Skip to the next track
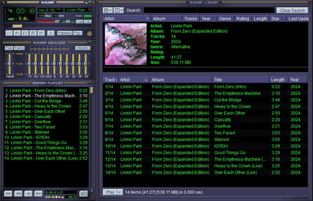The image size is (313, 201). [41, 33]
